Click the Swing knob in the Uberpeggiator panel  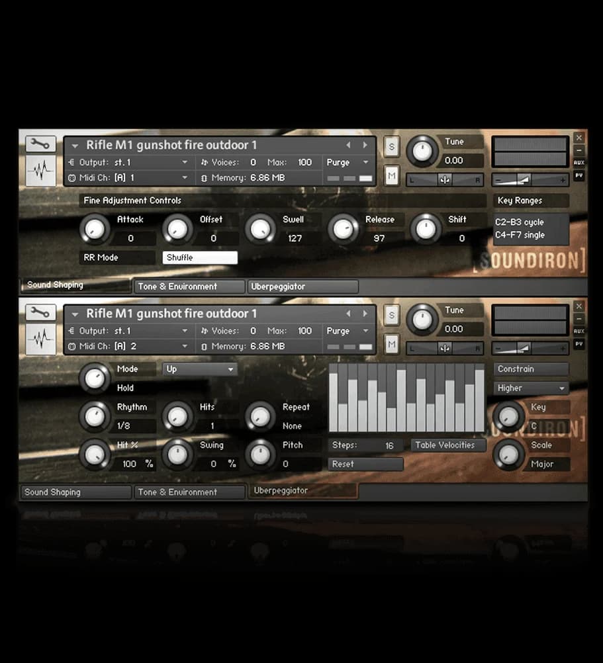tap(177, 455)
